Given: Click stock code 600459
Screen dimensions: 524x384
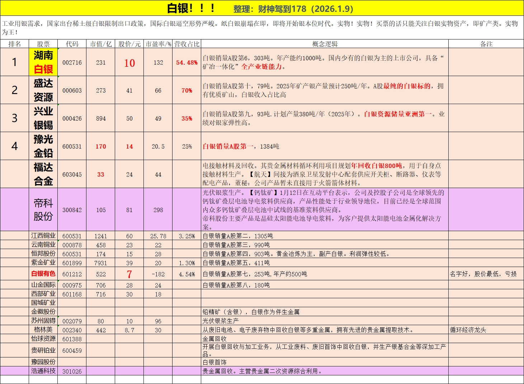Looking at the screenshot, I should [72, 351].
